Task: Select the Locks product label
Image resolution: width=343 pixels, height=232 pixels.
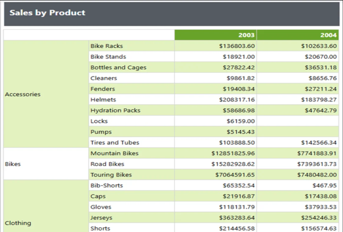Action: pyautogui.click(x=99, y=121)
